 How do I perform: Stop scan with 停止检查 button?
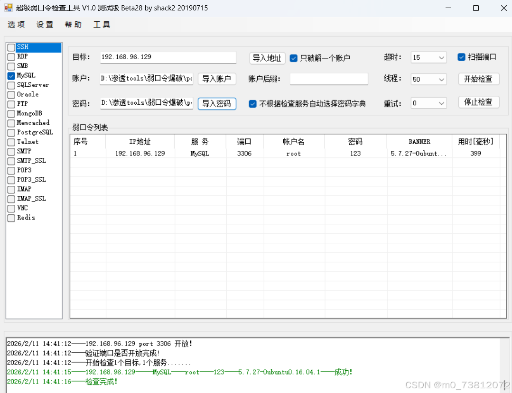pos(478,102)
